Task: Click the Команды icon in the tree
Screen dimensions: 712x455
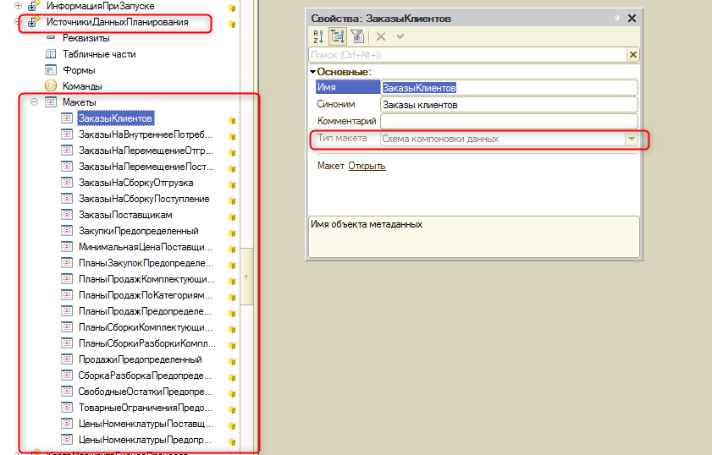Action: click(50, 85)
